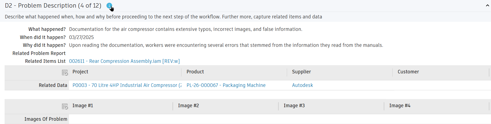Select the Image #3 column header
Screen dimensions: 491x124
(294, 106)
